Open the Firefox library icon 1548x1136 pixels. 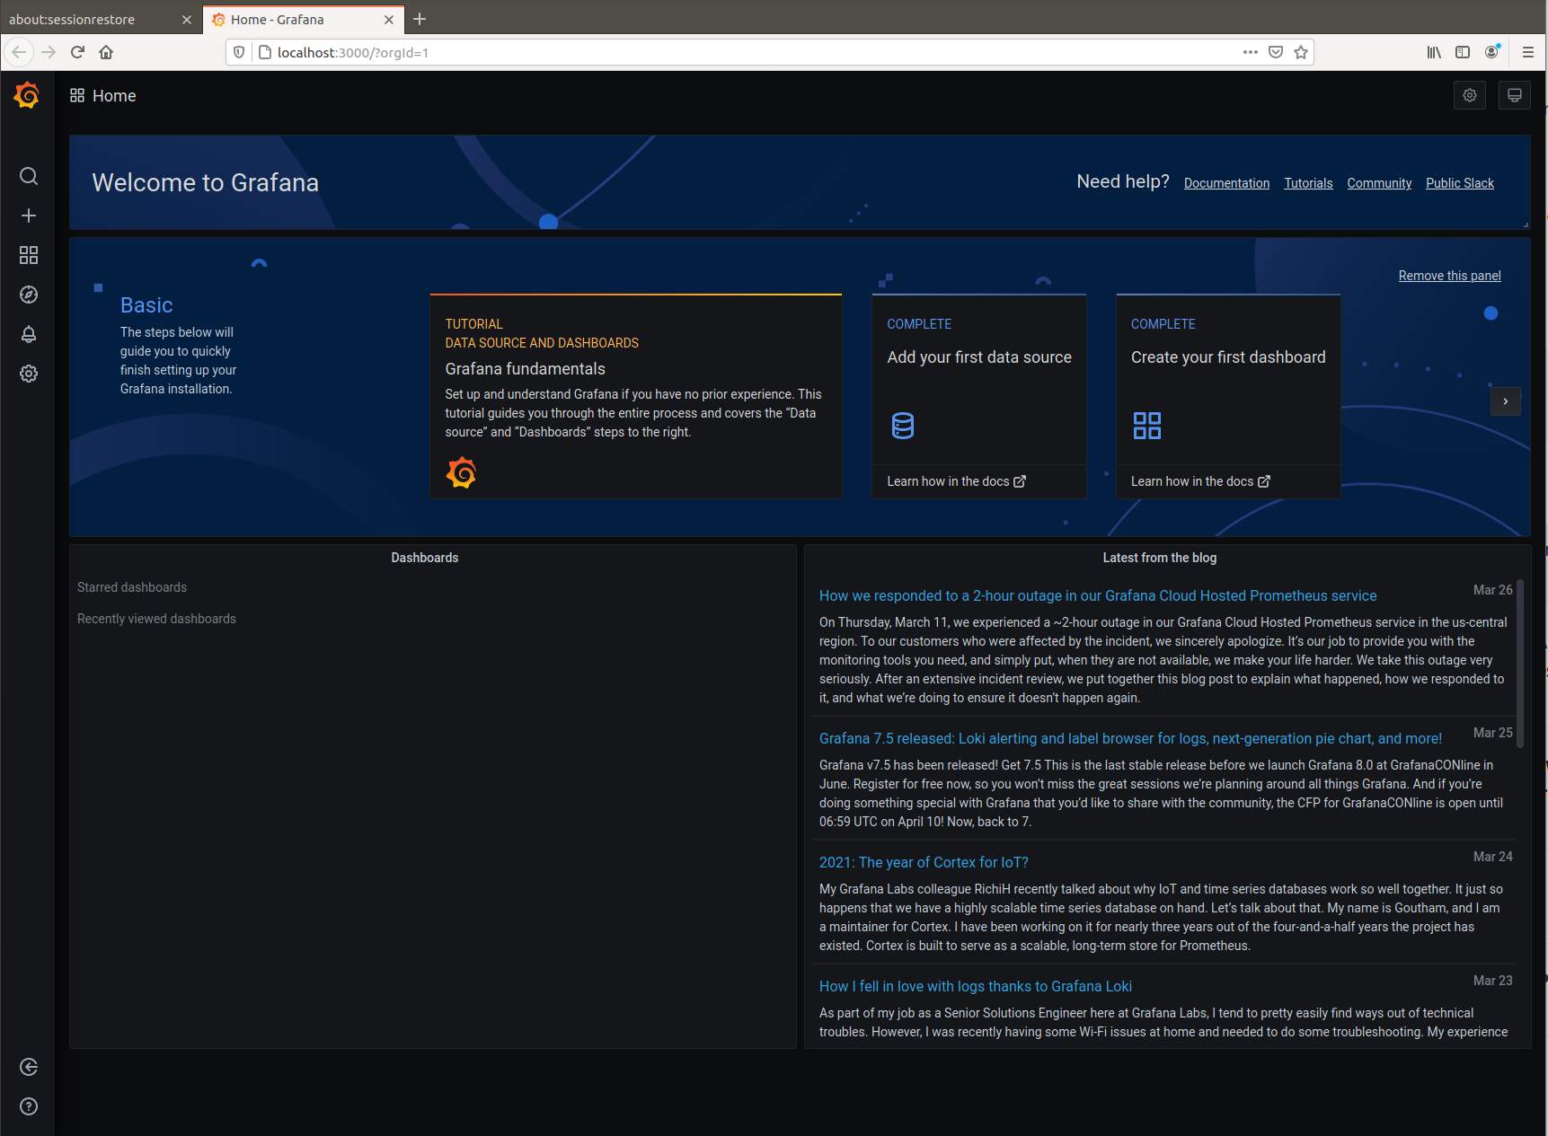(x=1434, y=52)
